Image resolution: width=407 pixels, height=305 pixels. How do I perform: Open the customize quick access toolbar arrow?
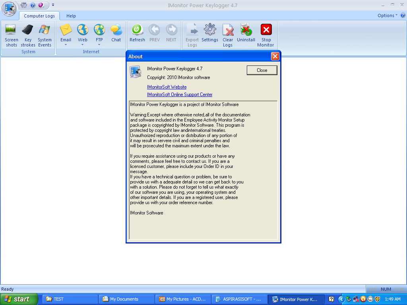tap(53, 5)
